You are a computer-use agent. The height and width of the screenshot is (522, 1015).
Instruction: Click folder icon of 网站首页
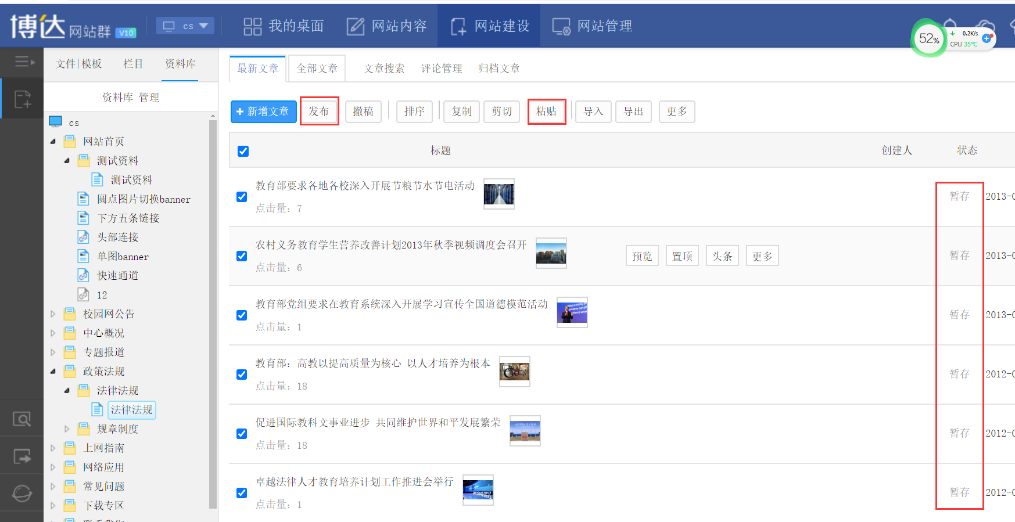(70, 141)
